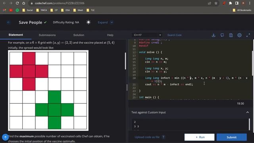
Task: Open the browser profile avatar
Action: (x=243, y=3)
